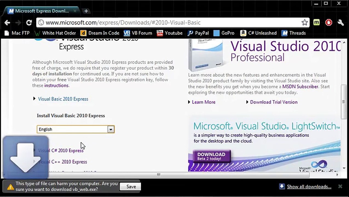Open the Dream In Code bookmark
The image size is (349, 197).
point(100,33)
